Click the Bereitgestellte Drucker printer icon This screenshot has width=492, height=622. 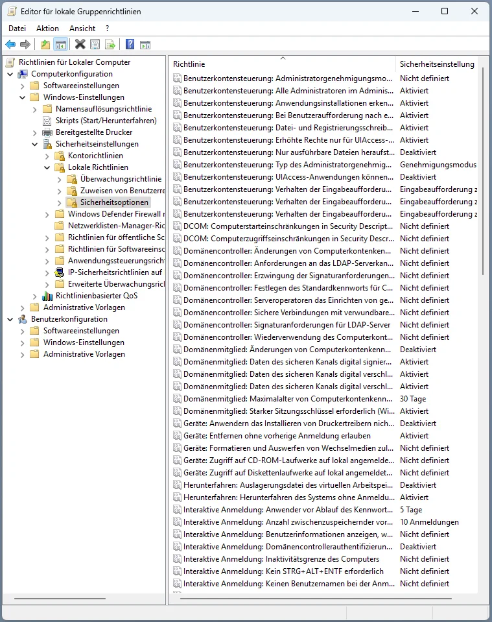47,132
